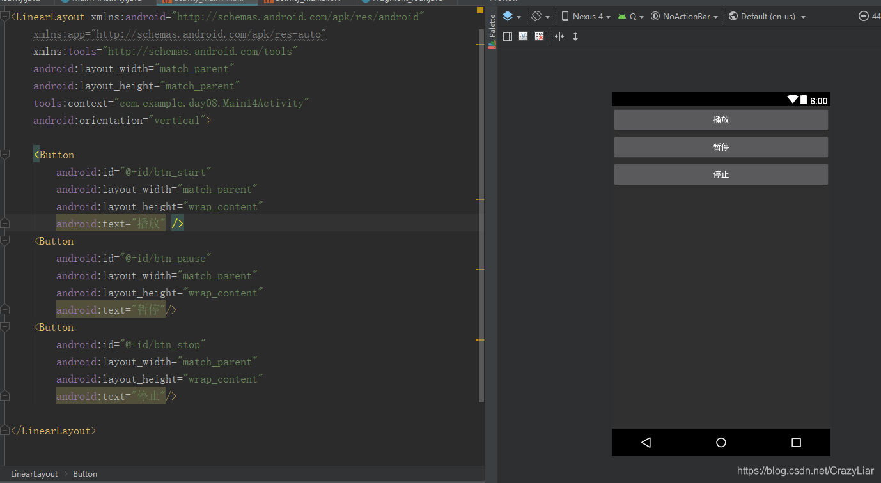Collapse the btn_stop Button fold marker
Image resolution: width=881 pixels, height=483 pixels.
point(5,327)
